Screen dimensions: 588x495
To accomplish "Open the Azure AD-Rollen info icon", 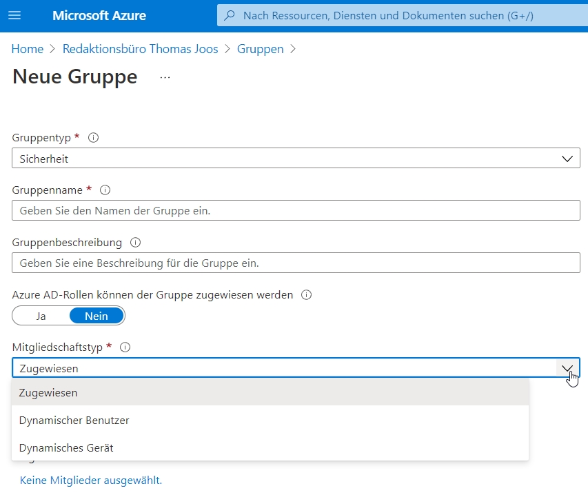I will coord(305,294).
